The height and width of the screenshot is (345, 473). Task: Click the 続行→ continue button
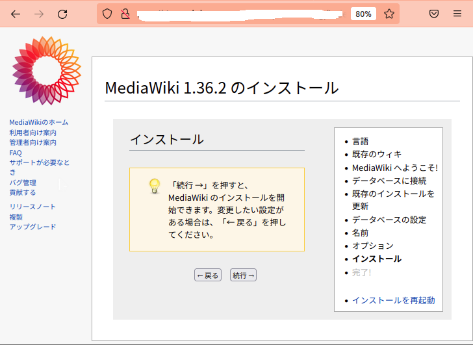click(243, 275)
